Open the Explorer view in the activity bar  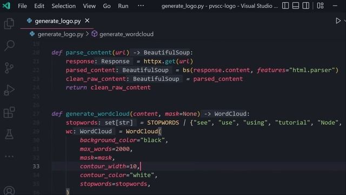(x=9, y=23)
